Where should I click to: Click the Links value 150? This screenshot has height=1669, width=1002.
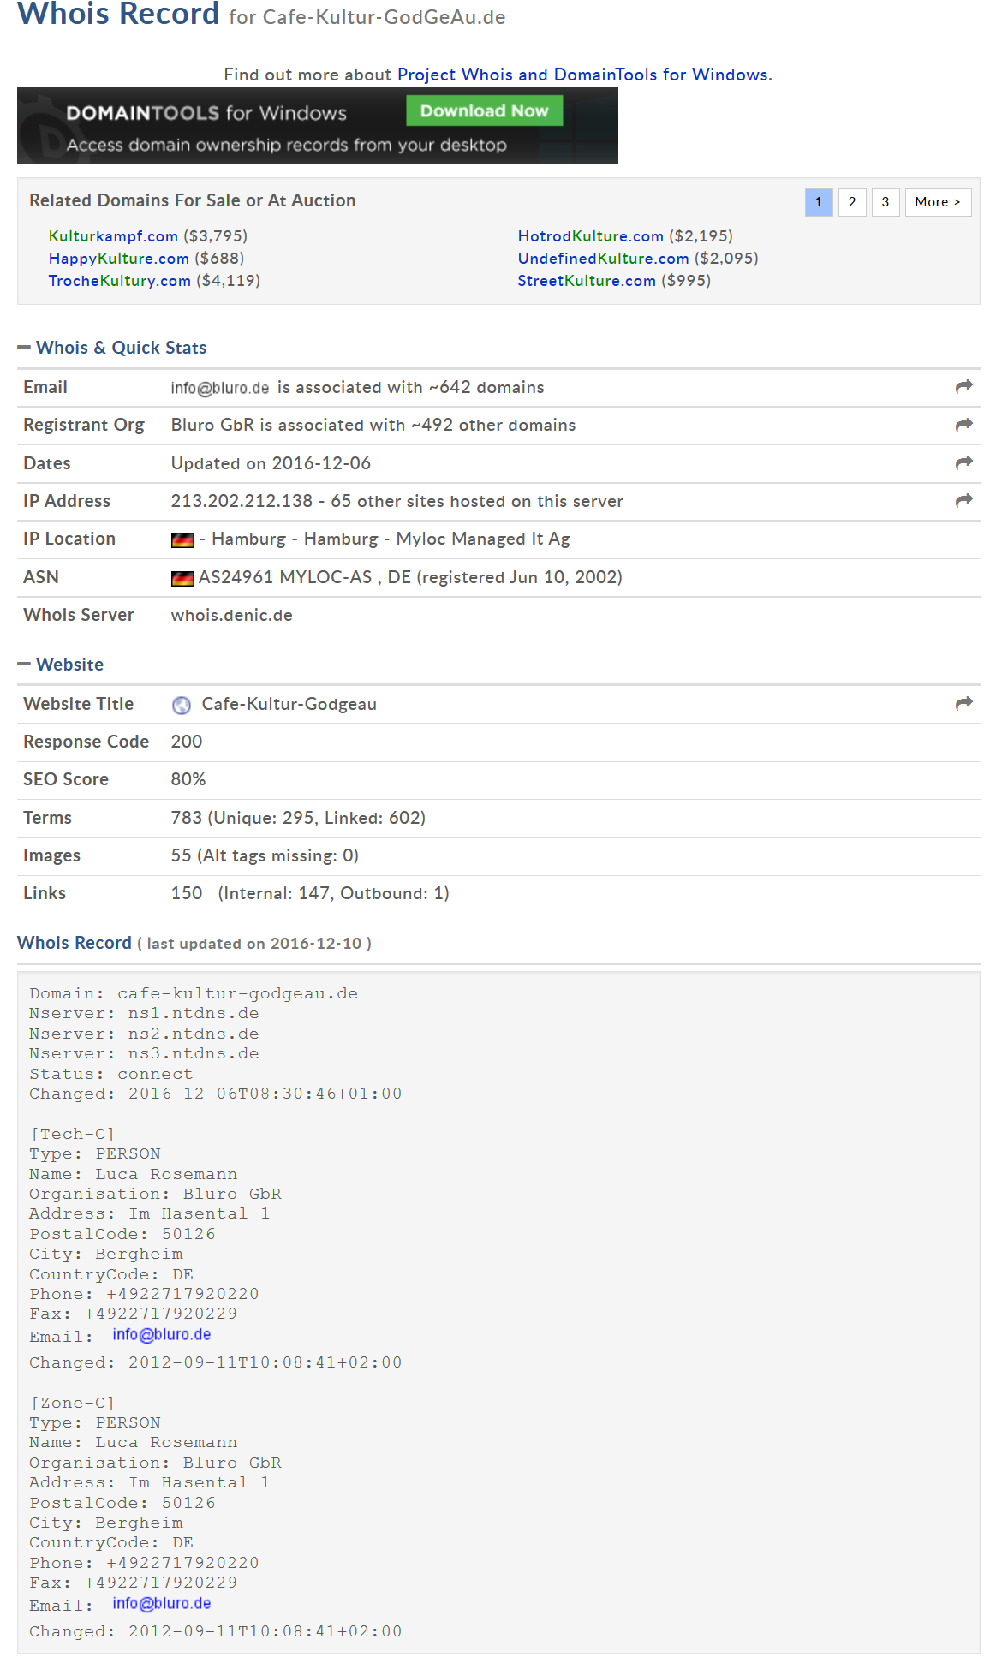186,893
